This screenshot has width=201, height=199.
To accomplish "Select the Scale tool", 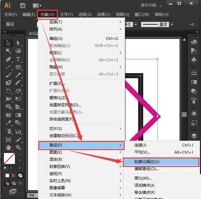I will [x=18, y=91].
